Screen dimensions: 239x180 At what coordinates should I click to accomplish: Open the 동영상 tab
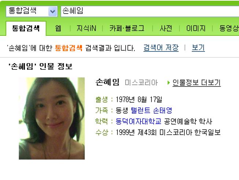coord(229,28)
